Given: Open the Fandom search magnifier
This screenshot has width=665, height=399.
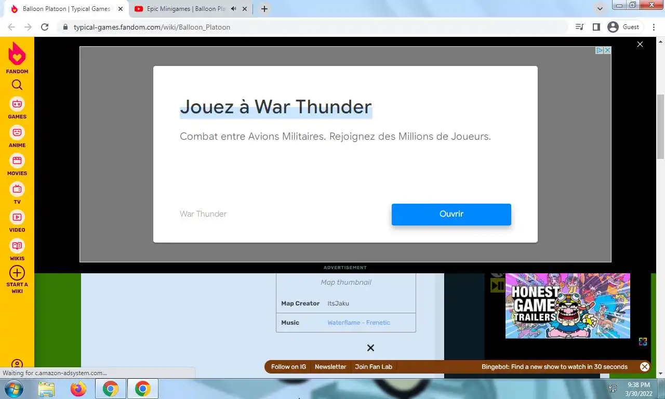Looking at the screenshot, I should 17,85.
